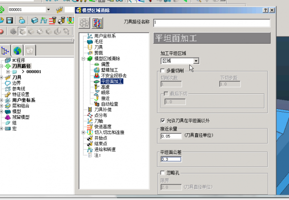This screenshot has height=200, width=289.
Task: Select 接近 page in the dialog tree
Action: pos(105,98)
